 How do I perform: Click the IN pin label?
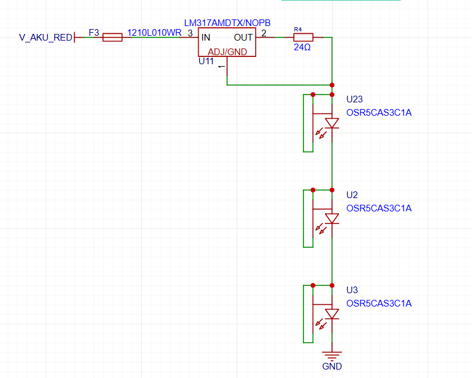[206, 38]
